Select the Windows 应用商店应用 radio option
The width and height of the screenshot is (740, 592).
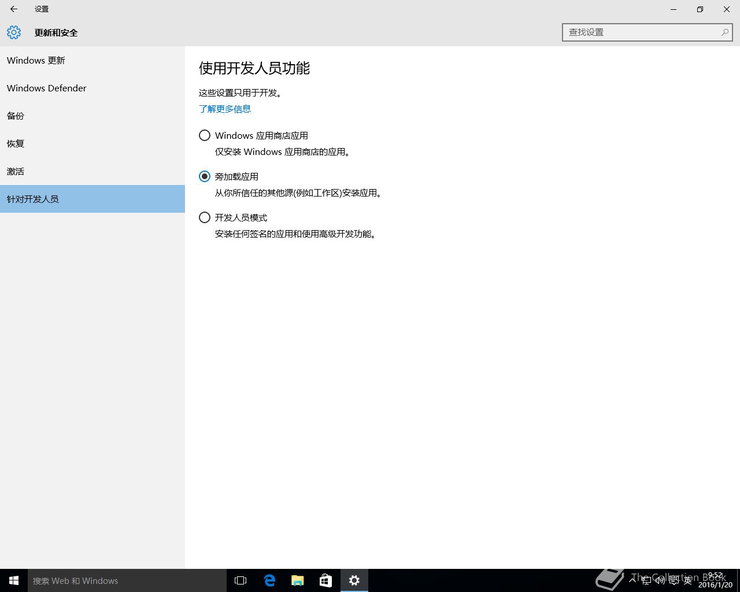[x=205, y=135]
